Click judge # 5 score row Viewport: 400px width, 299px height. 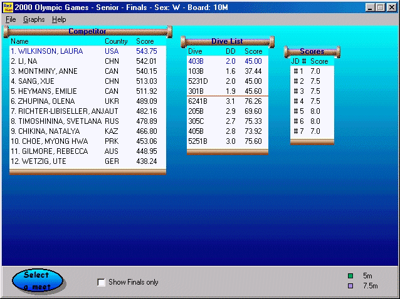(312, 111)
